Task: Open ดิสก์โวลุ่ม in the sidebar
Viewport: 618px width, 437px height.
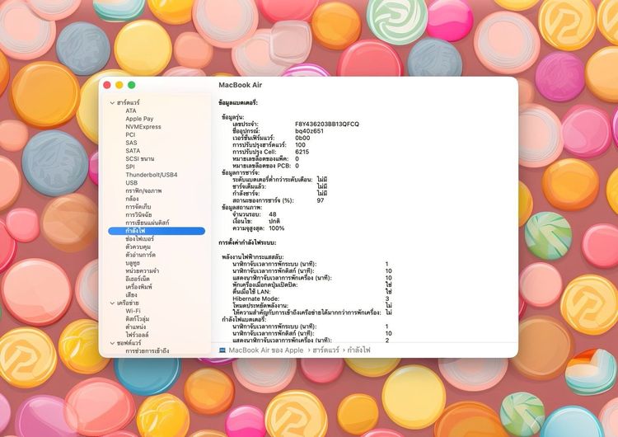Action: tap(137, 319)
